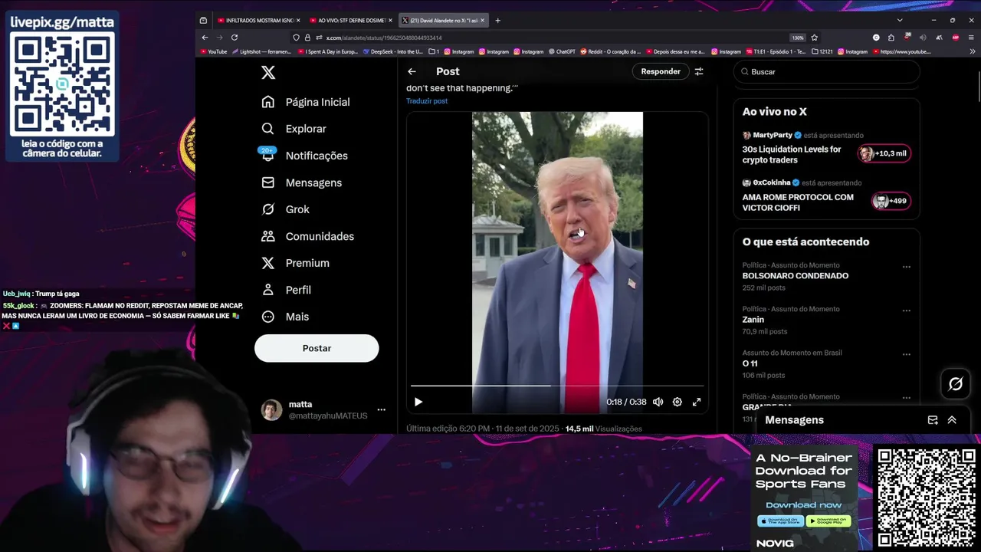This screenshot has height=552, width=981.
Task: Open Mensagens in the sidebar
Action: (x=301, y=182)
